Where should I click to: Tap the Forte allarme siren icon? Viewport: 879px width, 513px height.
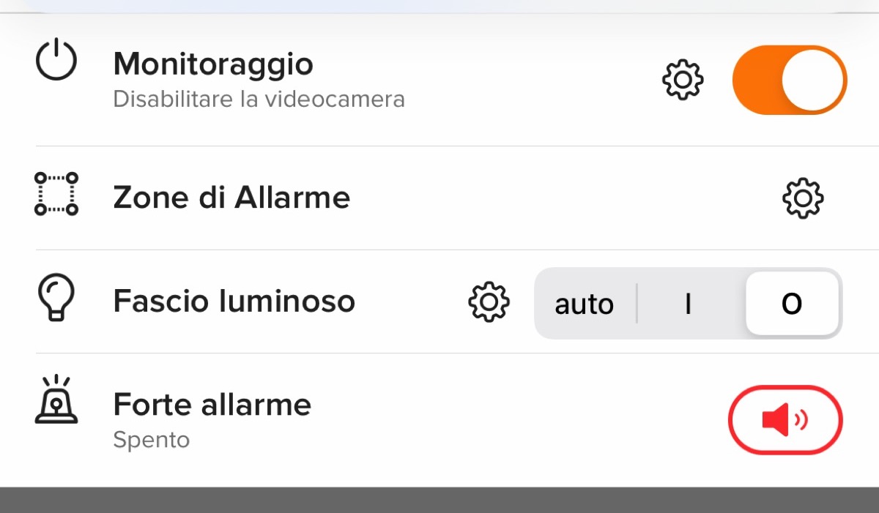click(56, 400)
